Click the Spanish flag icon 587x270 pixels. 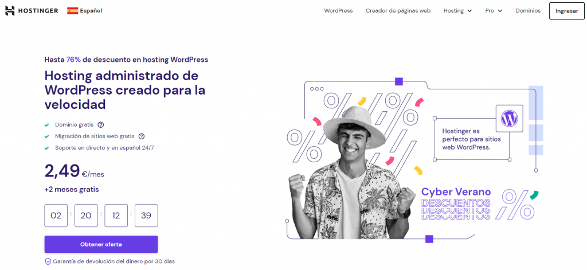click(x=73, y=11)
